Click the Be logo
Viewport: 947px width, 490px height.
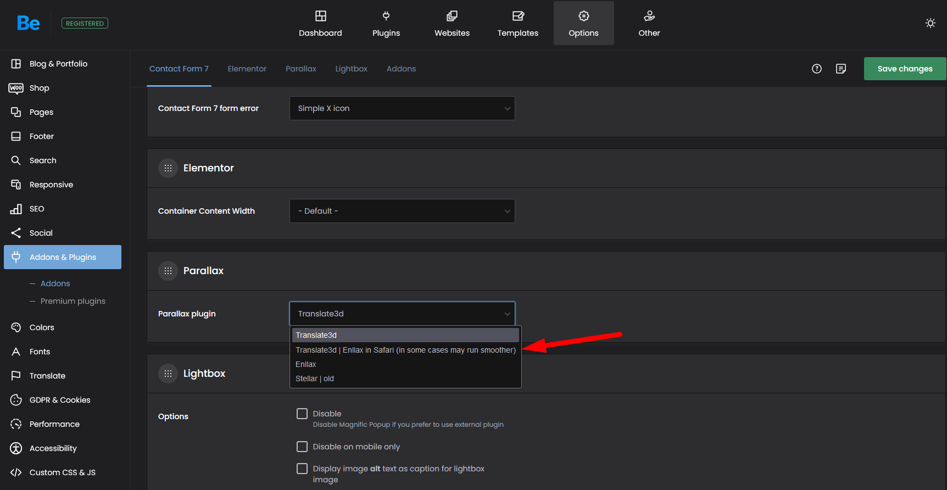click(28, 23)
